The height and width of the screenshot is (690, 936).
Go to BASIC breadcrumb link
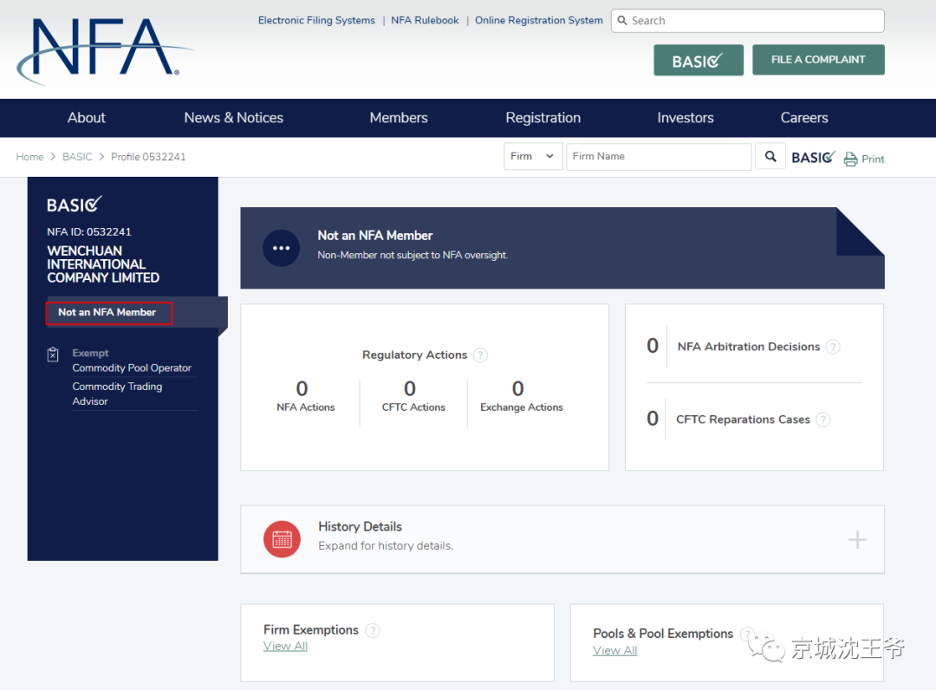tap(77, 156)
